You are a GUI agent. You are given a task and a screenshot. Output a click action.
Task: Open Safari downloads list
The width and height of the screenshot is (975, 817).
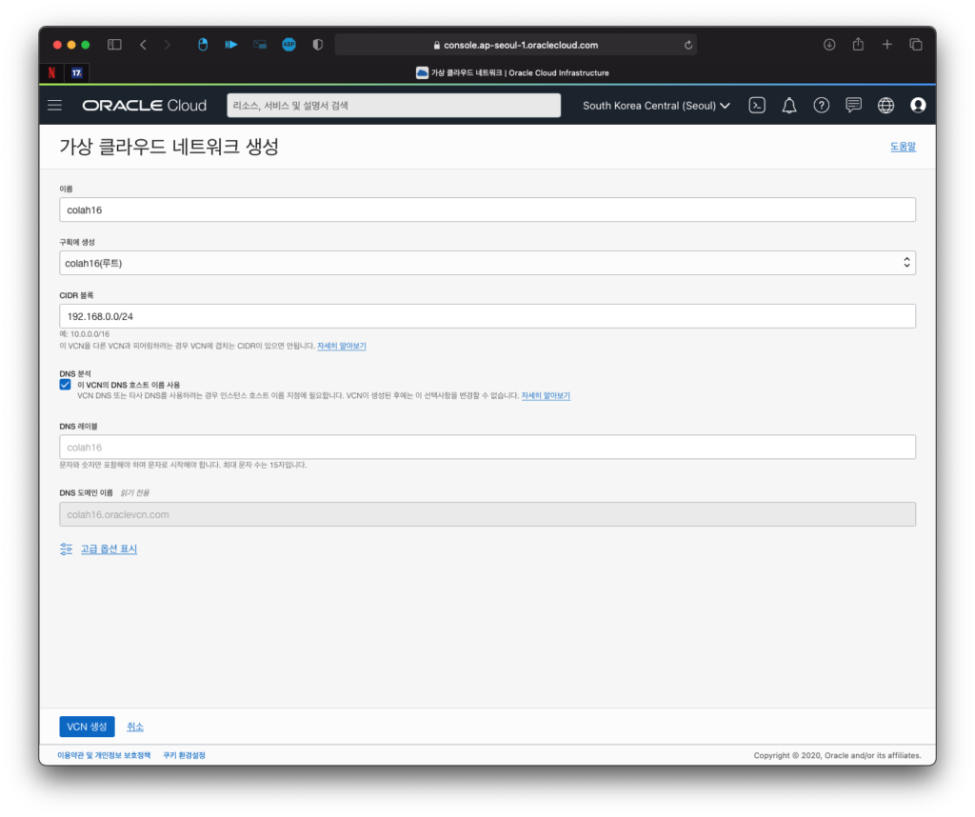[829, 45]
